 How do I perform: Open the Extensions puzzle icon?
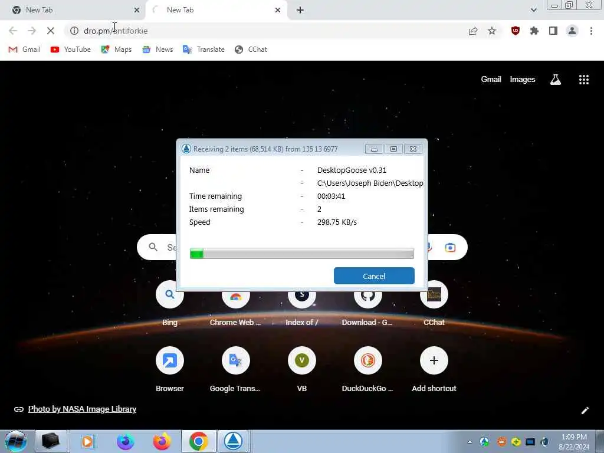pos(534,31)
